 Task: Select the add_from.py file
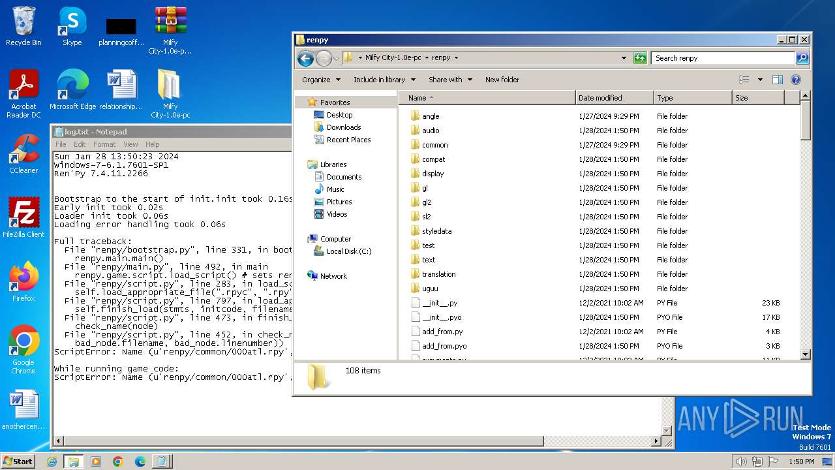coord(442,332)
